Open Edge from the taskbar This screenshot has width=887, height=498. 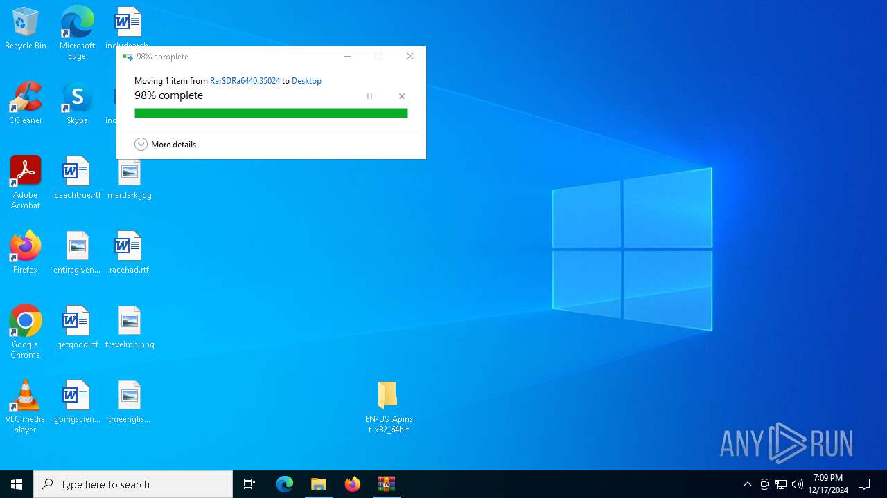point(285,484)
